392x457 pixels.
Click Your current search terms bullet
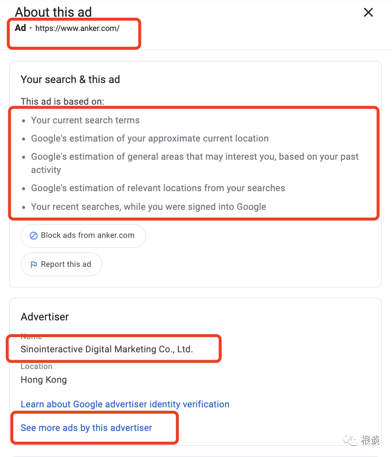[x=85, y=120]
